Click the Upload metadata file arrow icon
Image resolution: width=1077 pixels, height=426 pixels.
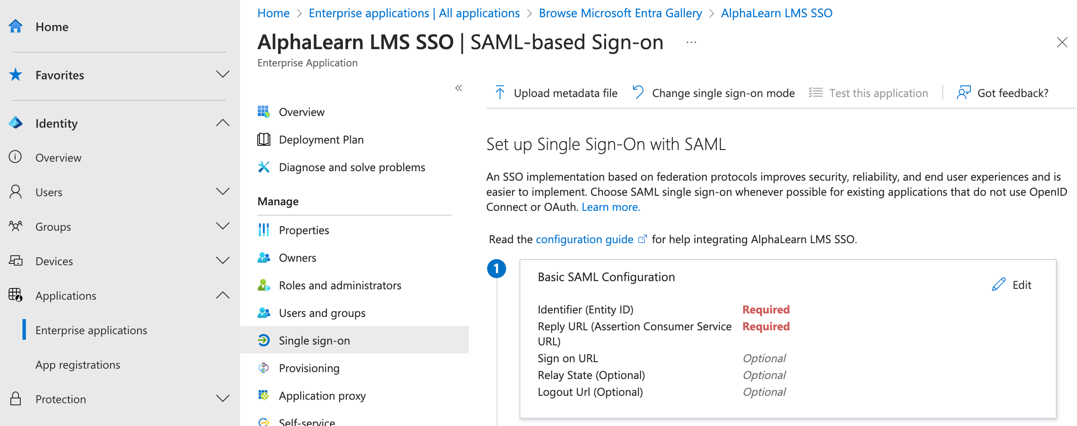[500, 93]
